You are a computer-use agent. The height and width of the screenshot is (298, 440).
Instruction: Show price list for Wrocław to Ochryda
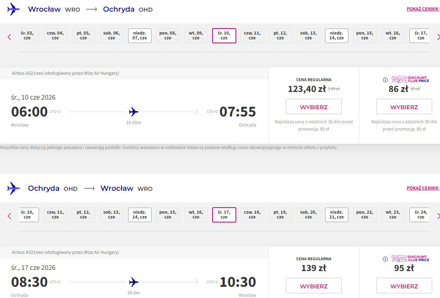pos(422,9)
